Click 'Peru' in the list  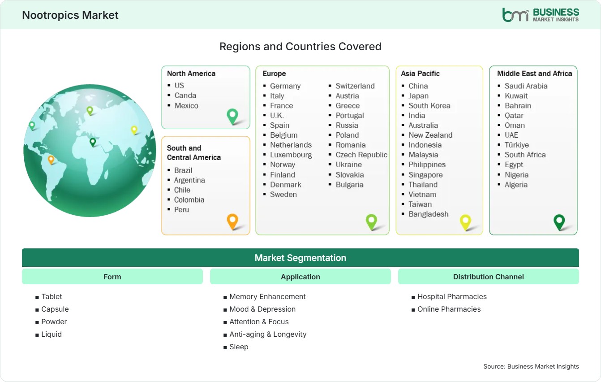pyautogui.click(x=181, y=209)
